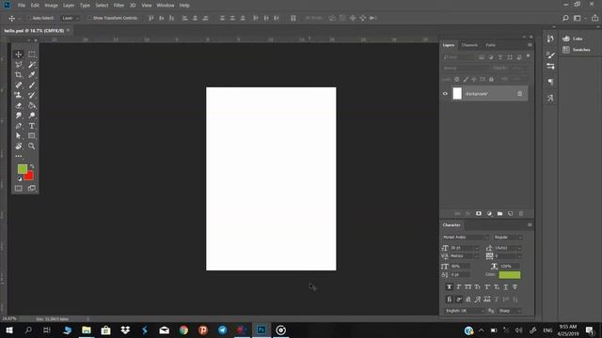Open the Edit Toolbar three-dots button
This screenshot has width=602, height=338.
click(x=19, y=156)
